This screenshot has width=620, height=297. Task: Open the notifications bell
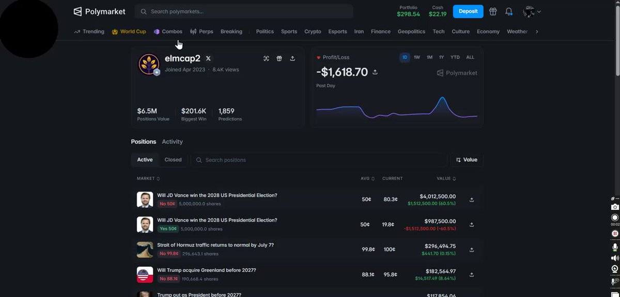tap(509, 11)
